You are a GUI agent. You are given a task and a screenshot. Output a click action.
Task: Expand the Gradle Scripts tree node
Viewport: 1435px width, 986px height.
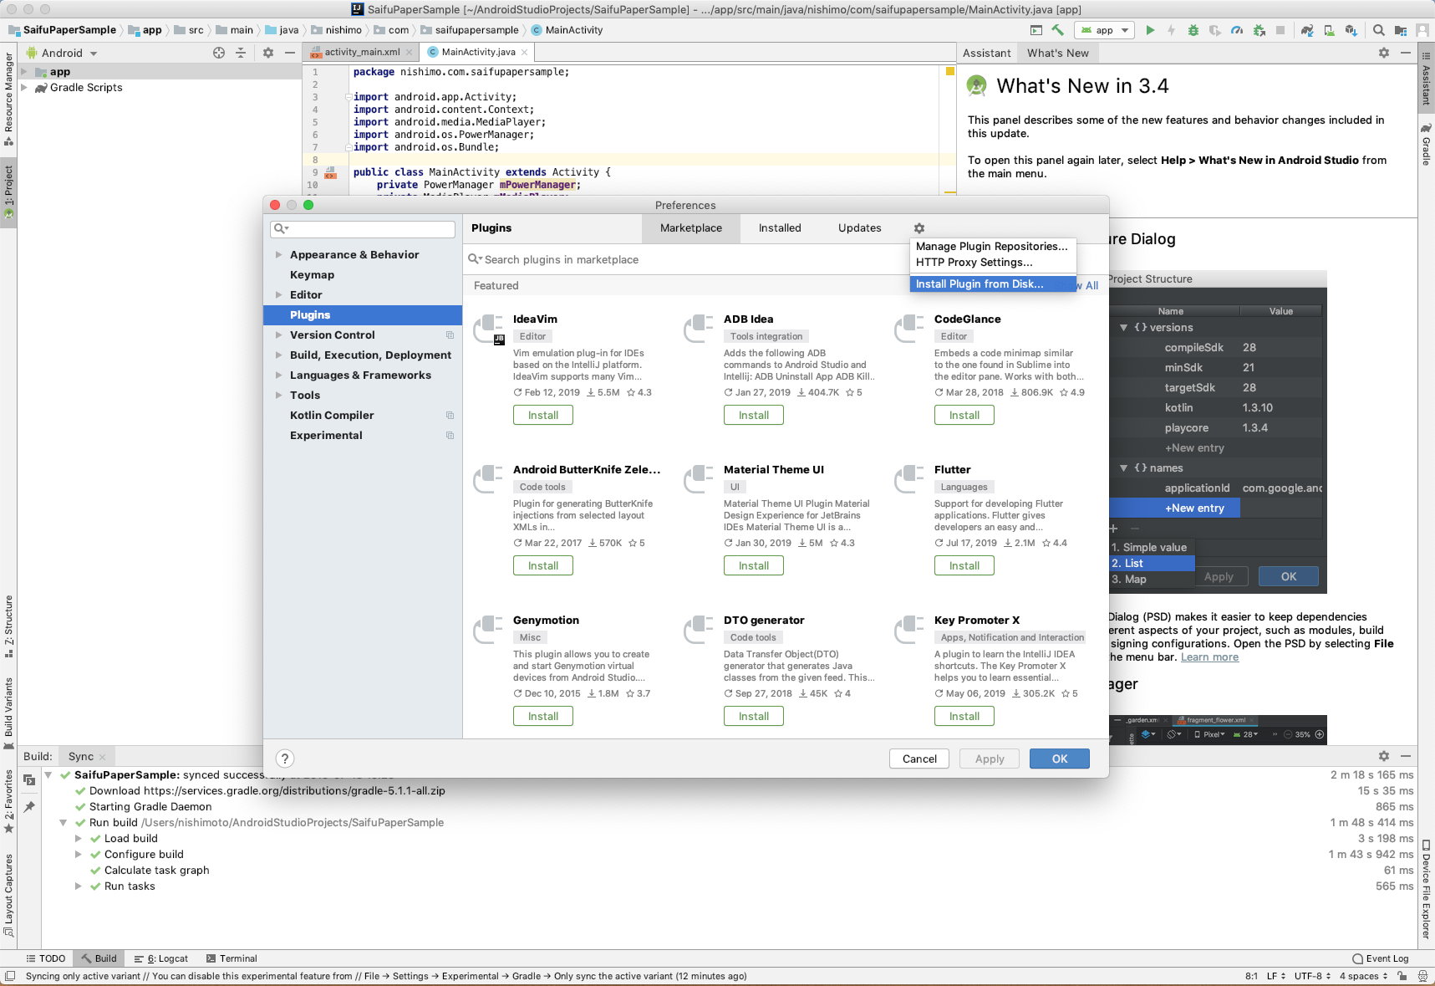(x=24, y=87)
